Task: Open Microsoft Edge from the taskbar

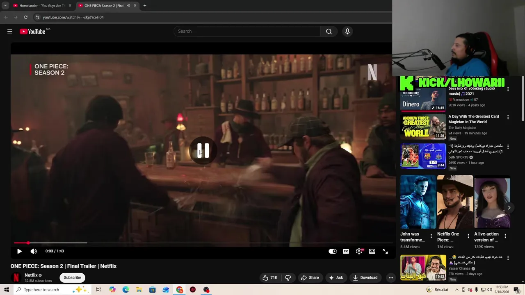Action: tap(126, 290)
